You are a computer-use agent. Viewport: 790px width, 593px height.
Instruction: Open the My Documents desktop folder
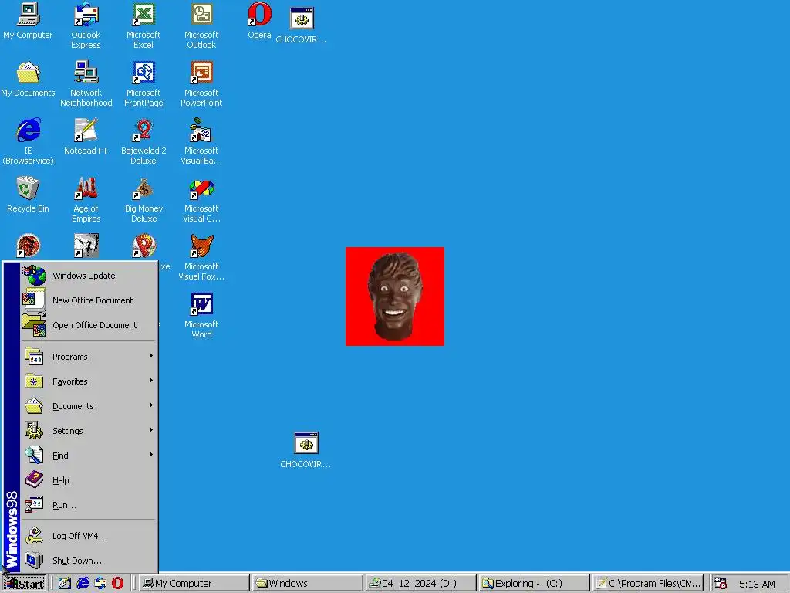pyautogui.click(x=28, y=80)
